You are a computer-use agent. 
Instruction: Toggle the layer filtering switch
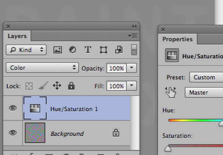point(134,50)
